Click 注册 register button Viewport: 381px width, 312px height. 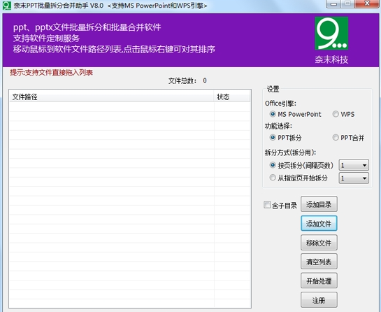click(319, 300)
